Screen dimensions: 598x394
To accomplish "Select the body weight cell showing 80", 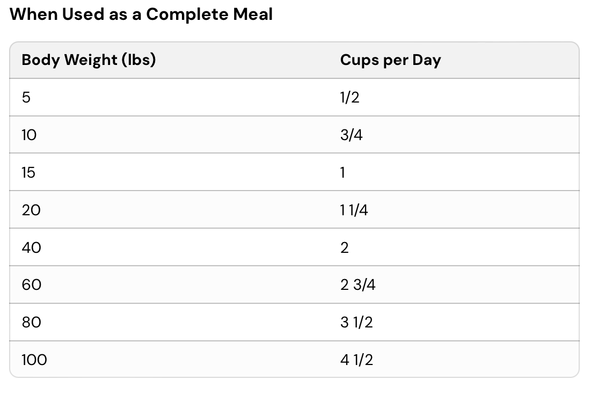I will click(x=31, y=323).
